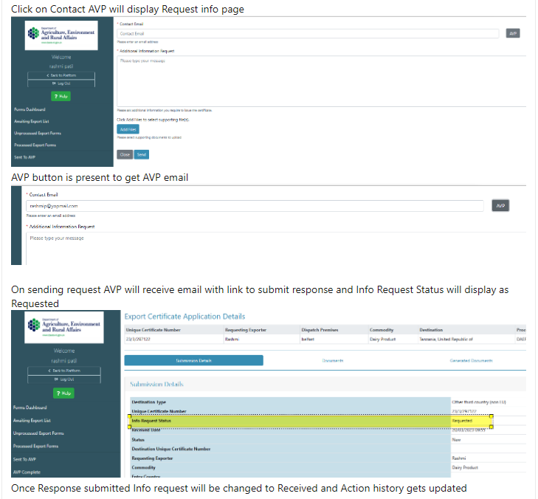Open Awaiting Export List in the top sidebar
The width and height of the screenshot is (538, 499).
click(x=31, y=121)
